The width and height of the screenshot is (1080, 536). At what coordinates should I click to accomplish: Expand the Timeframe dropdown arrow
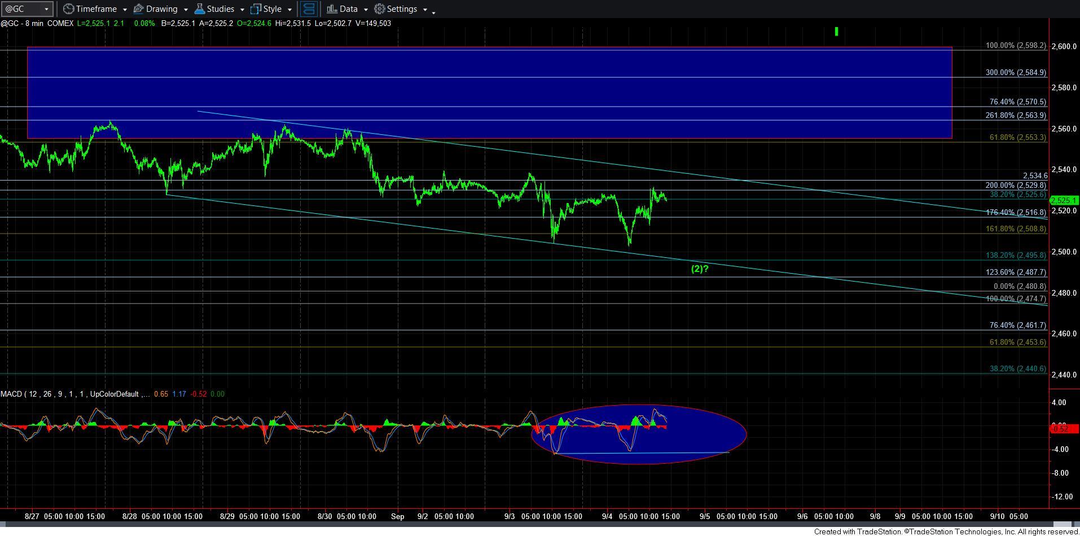[x=125, y=10]
